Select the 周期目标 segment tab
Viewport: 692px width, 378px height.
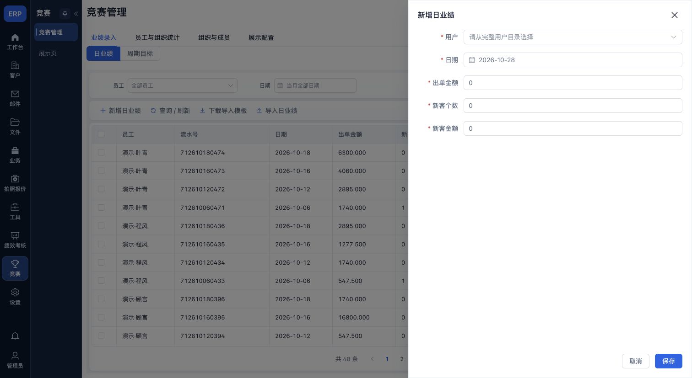140,53
